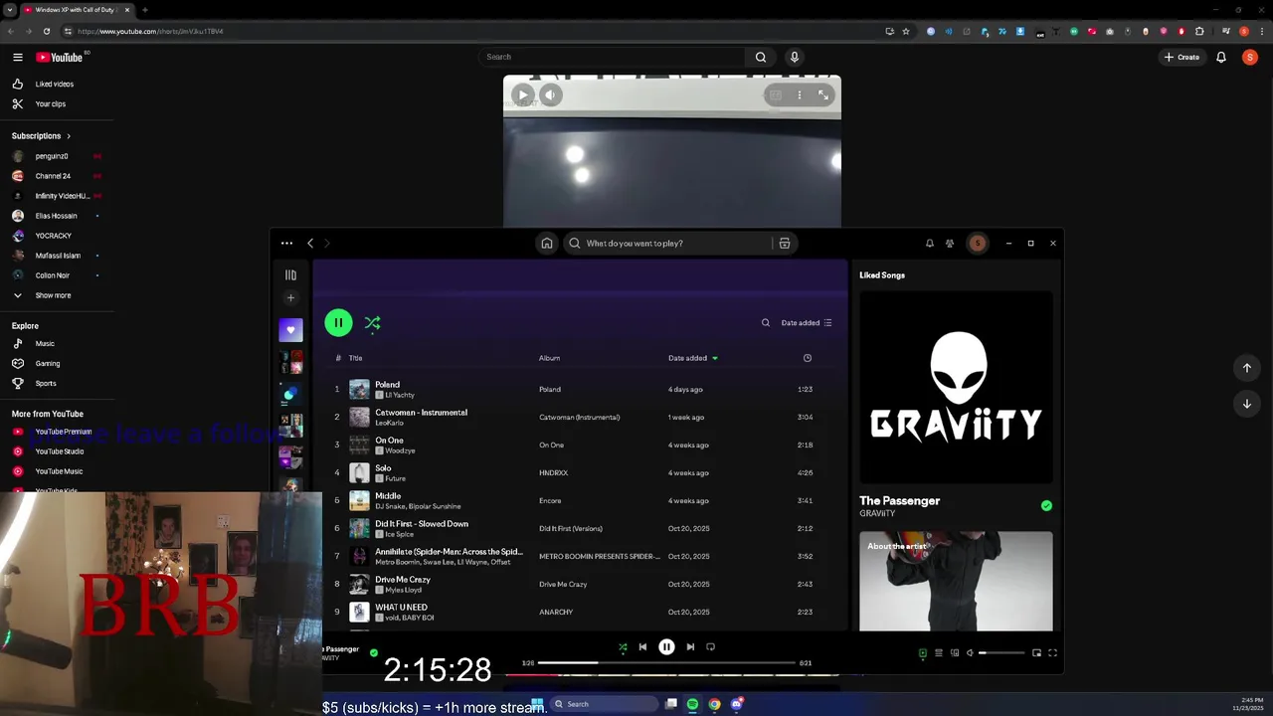Pause track in bottom player bar

coord(666,646)
